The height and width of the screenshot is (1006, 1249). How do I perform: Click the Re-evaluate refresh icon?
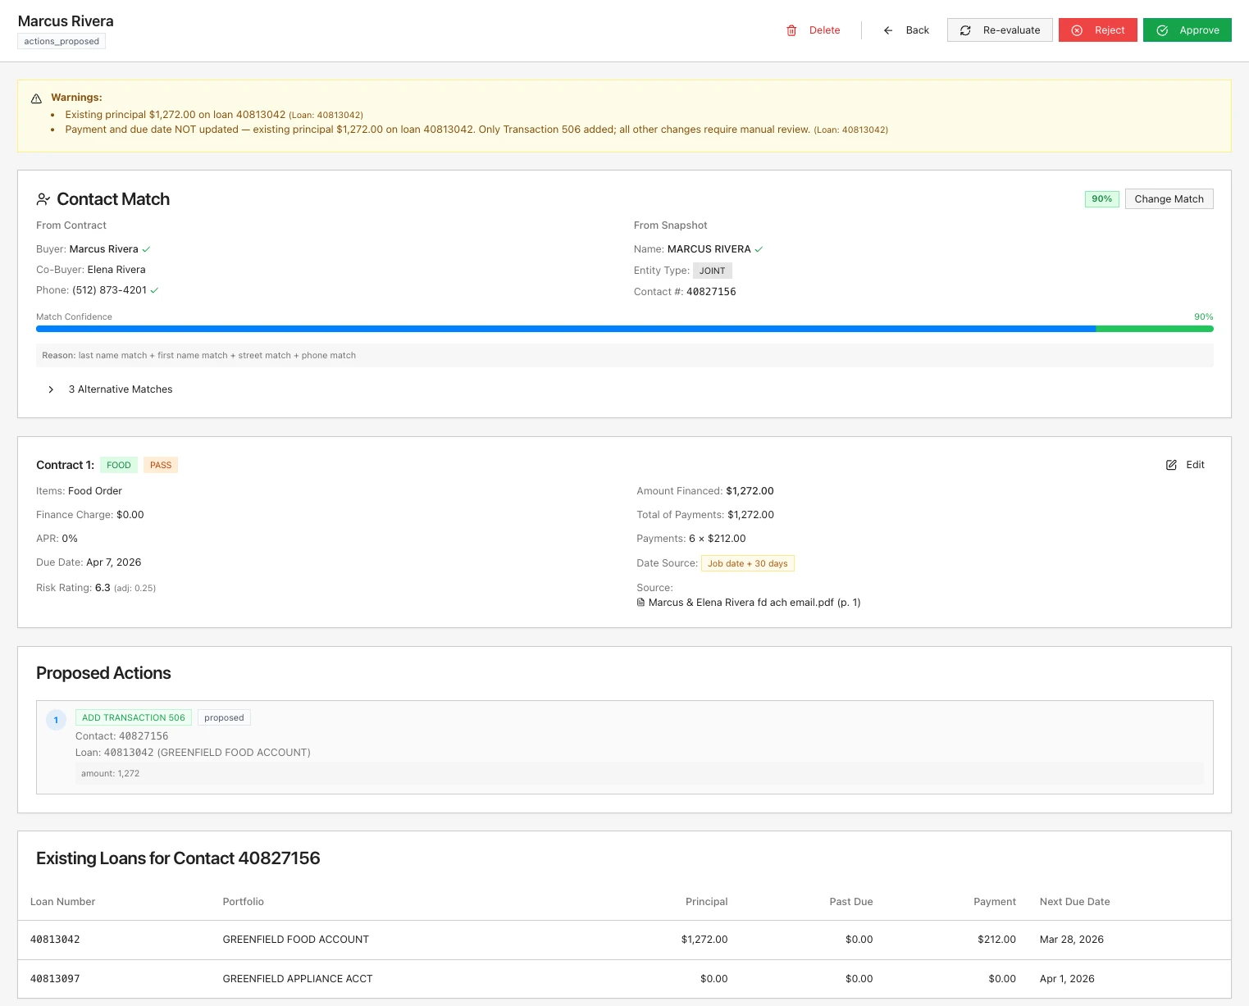(x=965, y=30)
